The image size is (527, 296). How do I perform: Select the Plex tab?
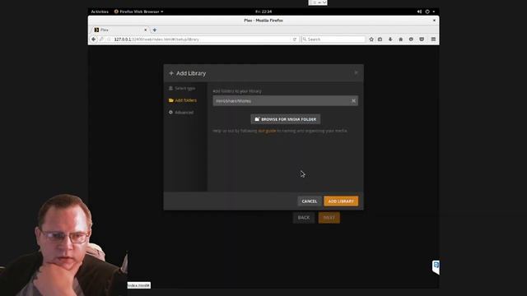pos(119,30)
